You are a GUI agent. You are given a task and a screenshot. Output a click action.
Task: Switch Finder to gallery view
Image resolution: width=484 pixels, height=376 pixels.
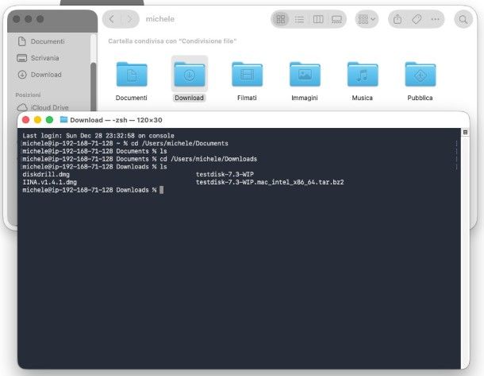[x=336, y=20]
